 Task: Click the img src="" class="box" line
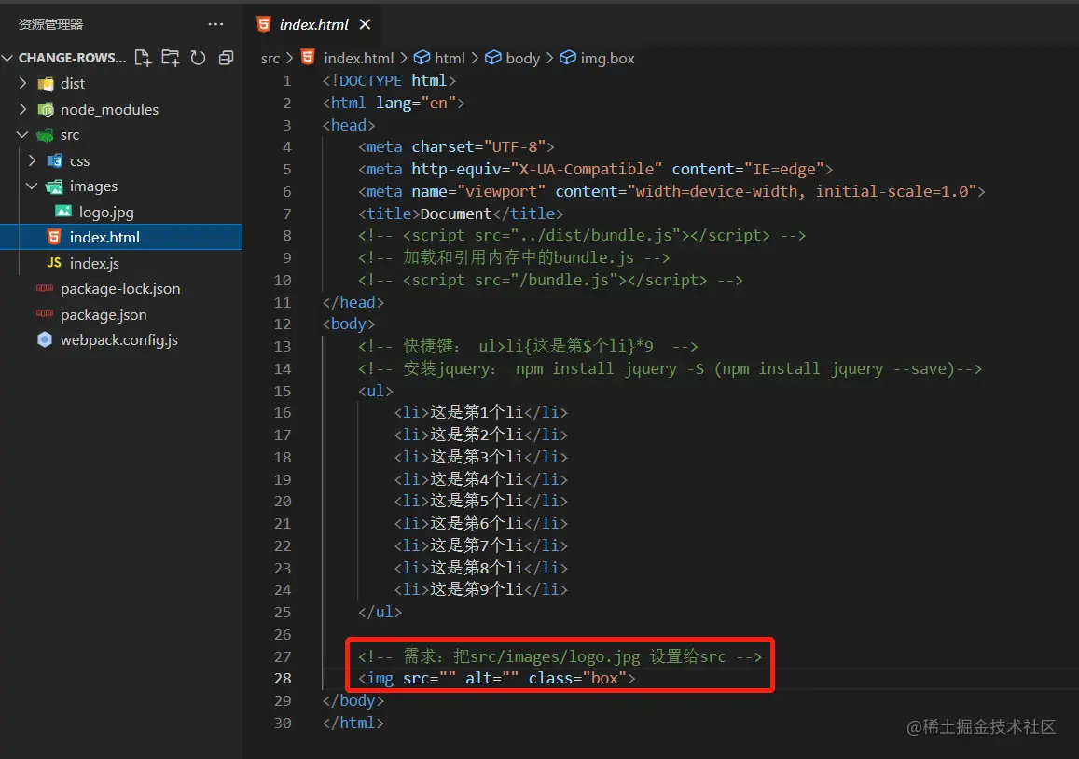point(497,679)
